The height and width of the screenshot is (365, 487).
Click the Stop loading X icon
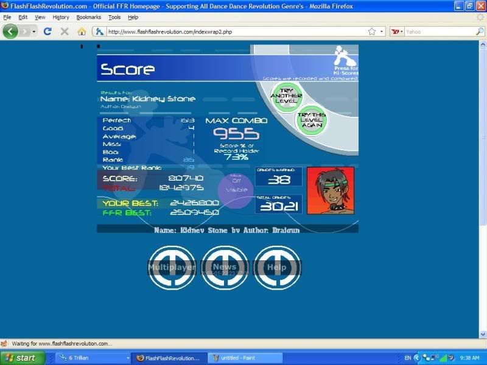[x=65, y=31]
